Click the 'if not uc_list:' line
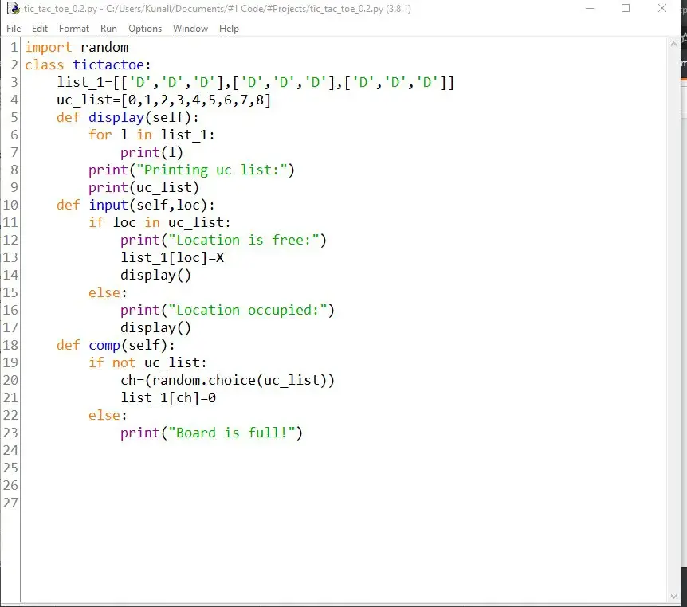Image resolution: width=687 pixels, height=607 pixels. coord(147,362)
